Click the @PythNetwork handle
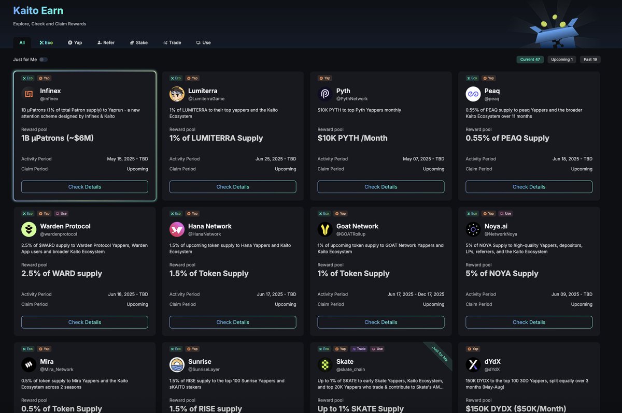The height and width of the screenshot is (413, 622). [352, 99]
